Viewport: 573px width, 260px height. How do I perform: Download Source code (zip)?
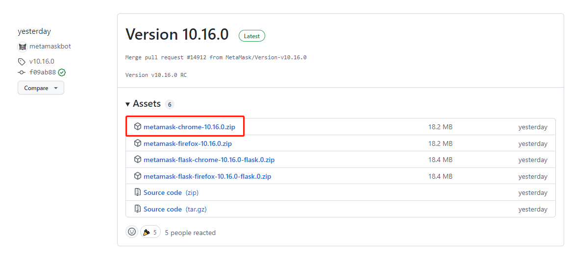tap(171, 192)
